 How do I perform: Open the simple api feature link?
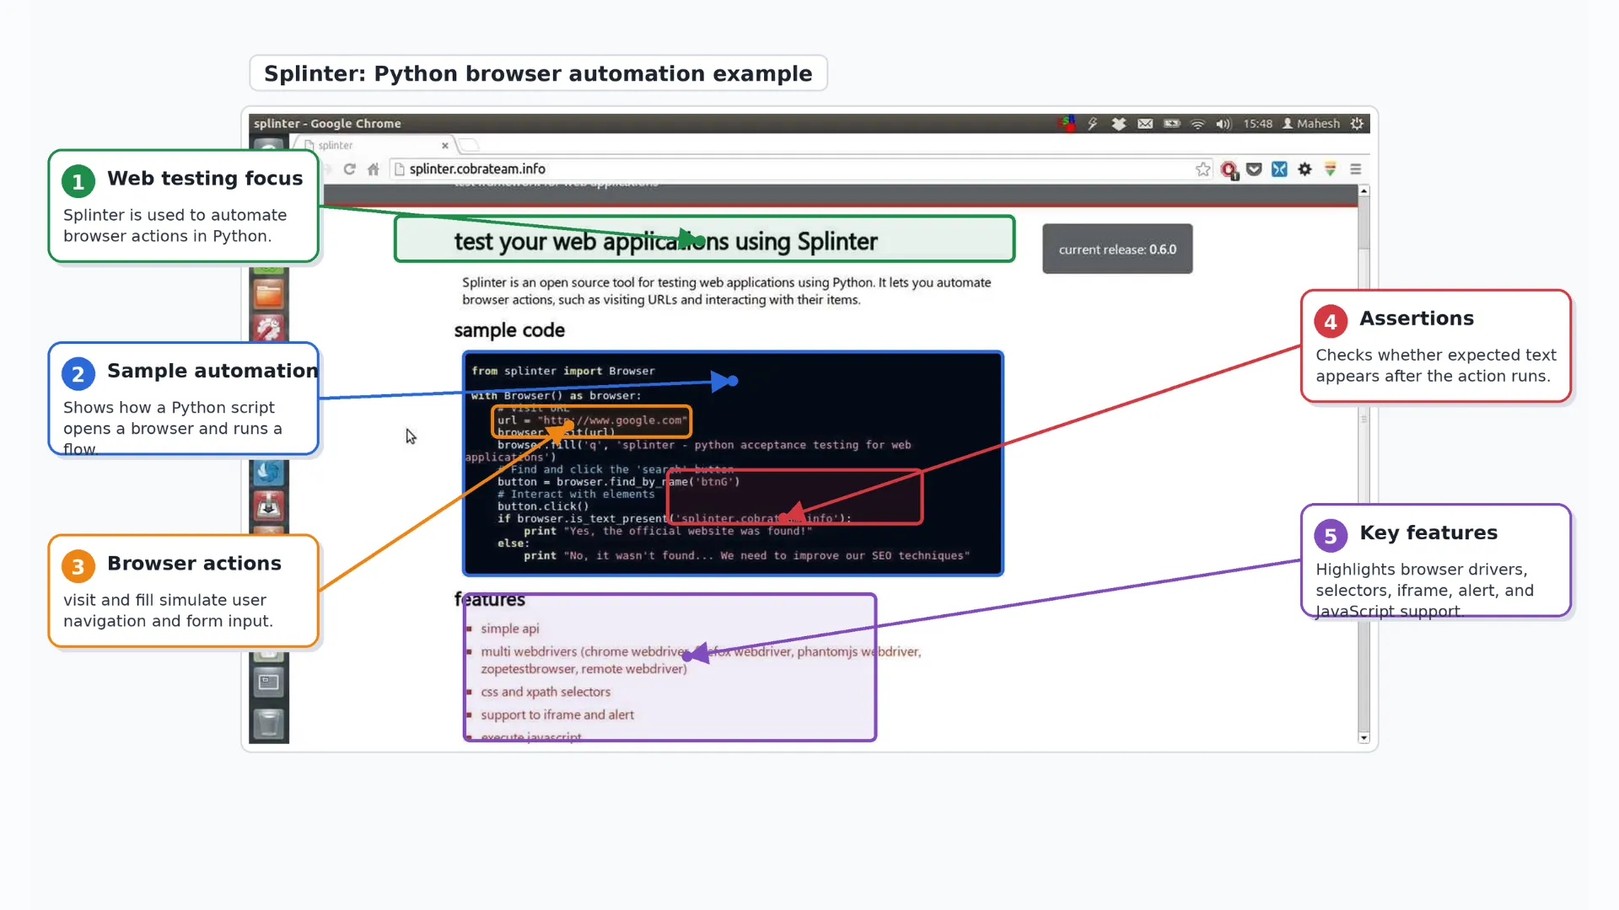pyautogui.click(x=509, y=629)
